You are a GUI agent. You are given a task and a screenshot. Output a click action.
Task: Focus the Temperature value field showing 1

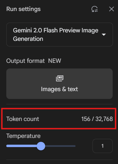[103, 146]
